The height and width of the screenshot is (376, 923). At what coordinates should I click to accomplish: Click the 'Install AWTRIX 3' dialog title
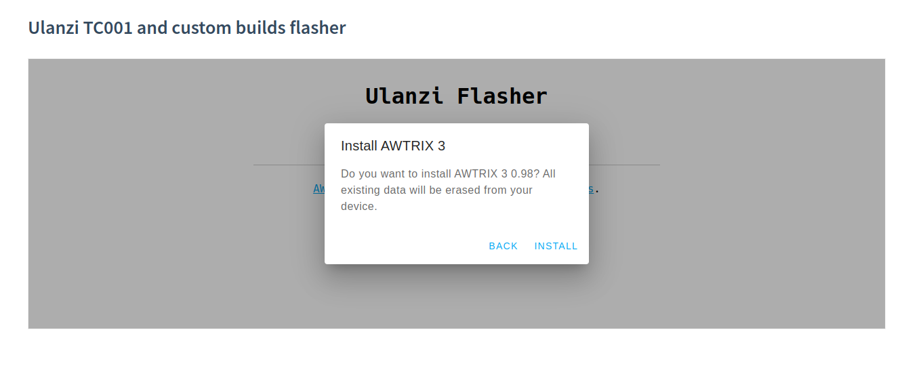pos(393,146)
